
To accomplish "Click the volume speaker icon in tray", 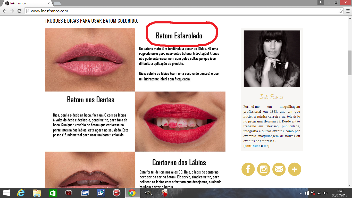I will pos(325,193).
